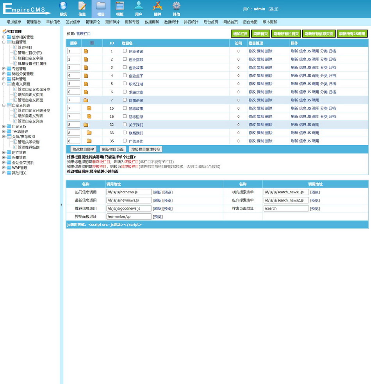371x384 pixels.
Task: Click the 刷新所有栏目页 button
Action: click(x=286, y=34)
